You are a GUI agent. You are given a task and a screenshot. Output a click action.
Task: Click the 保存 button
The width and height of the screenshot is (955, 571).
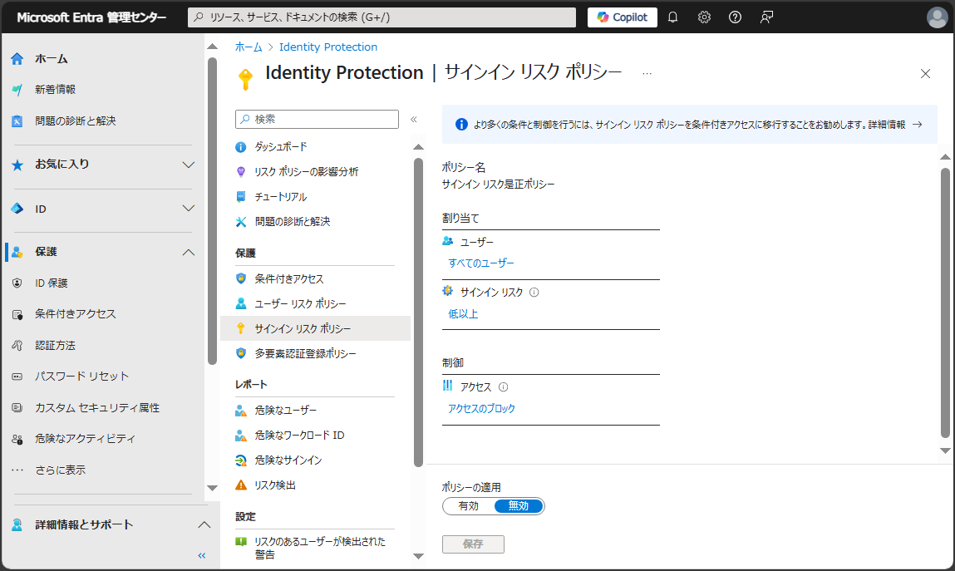[x=473, y=544]
